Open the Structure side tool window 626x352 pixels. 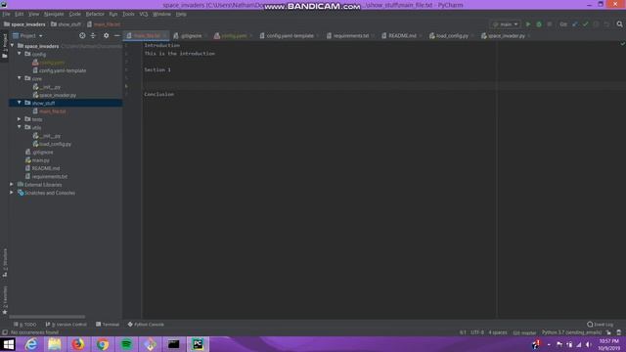coord(5,263)
